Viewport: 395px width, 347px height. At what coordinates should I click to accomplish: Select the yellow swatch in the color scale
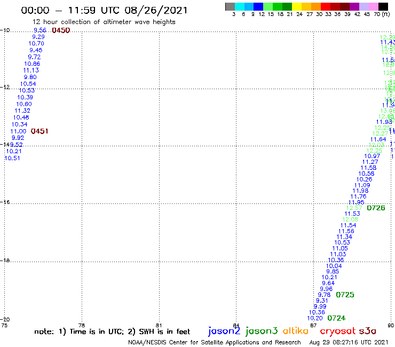tap(297, 6)
